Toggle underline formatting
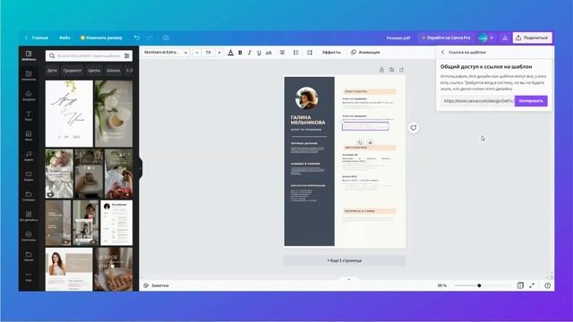 coord(259,53)
